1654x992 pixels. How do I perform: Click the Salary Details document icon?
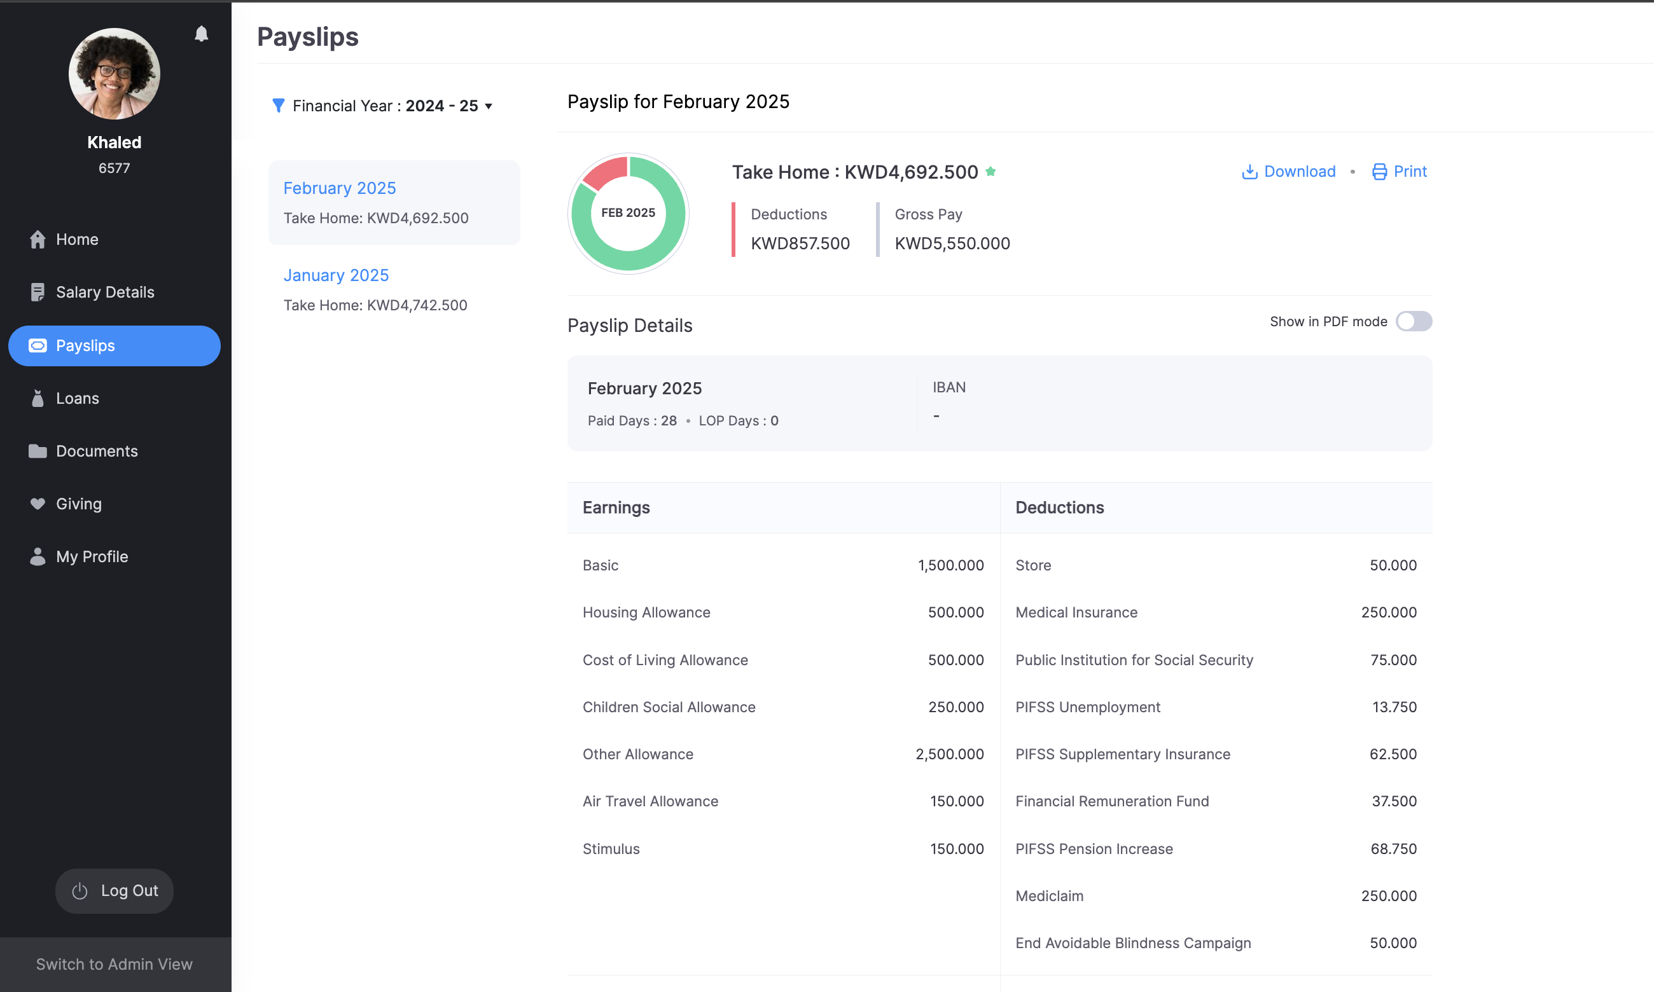point(38,292)
